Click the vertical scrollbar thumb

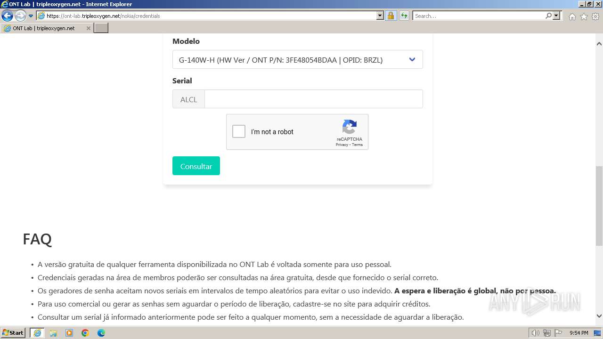coord(599,206)
